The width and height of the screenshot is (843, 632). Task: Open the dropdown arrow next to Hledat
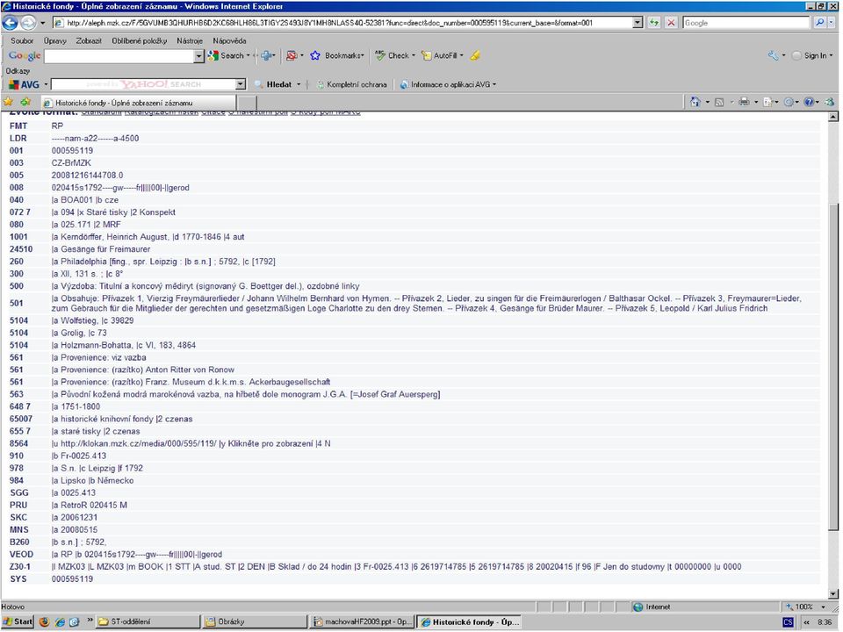299,84
